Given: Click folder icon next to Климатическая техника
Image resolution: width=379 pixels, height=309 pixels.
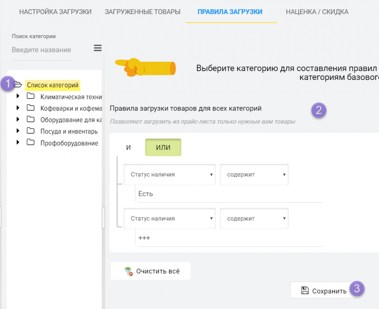Looking at the screenshot, I should [31, 96].
